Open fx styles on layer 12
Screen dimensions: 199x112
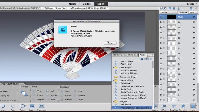click(x=194, y=64)
